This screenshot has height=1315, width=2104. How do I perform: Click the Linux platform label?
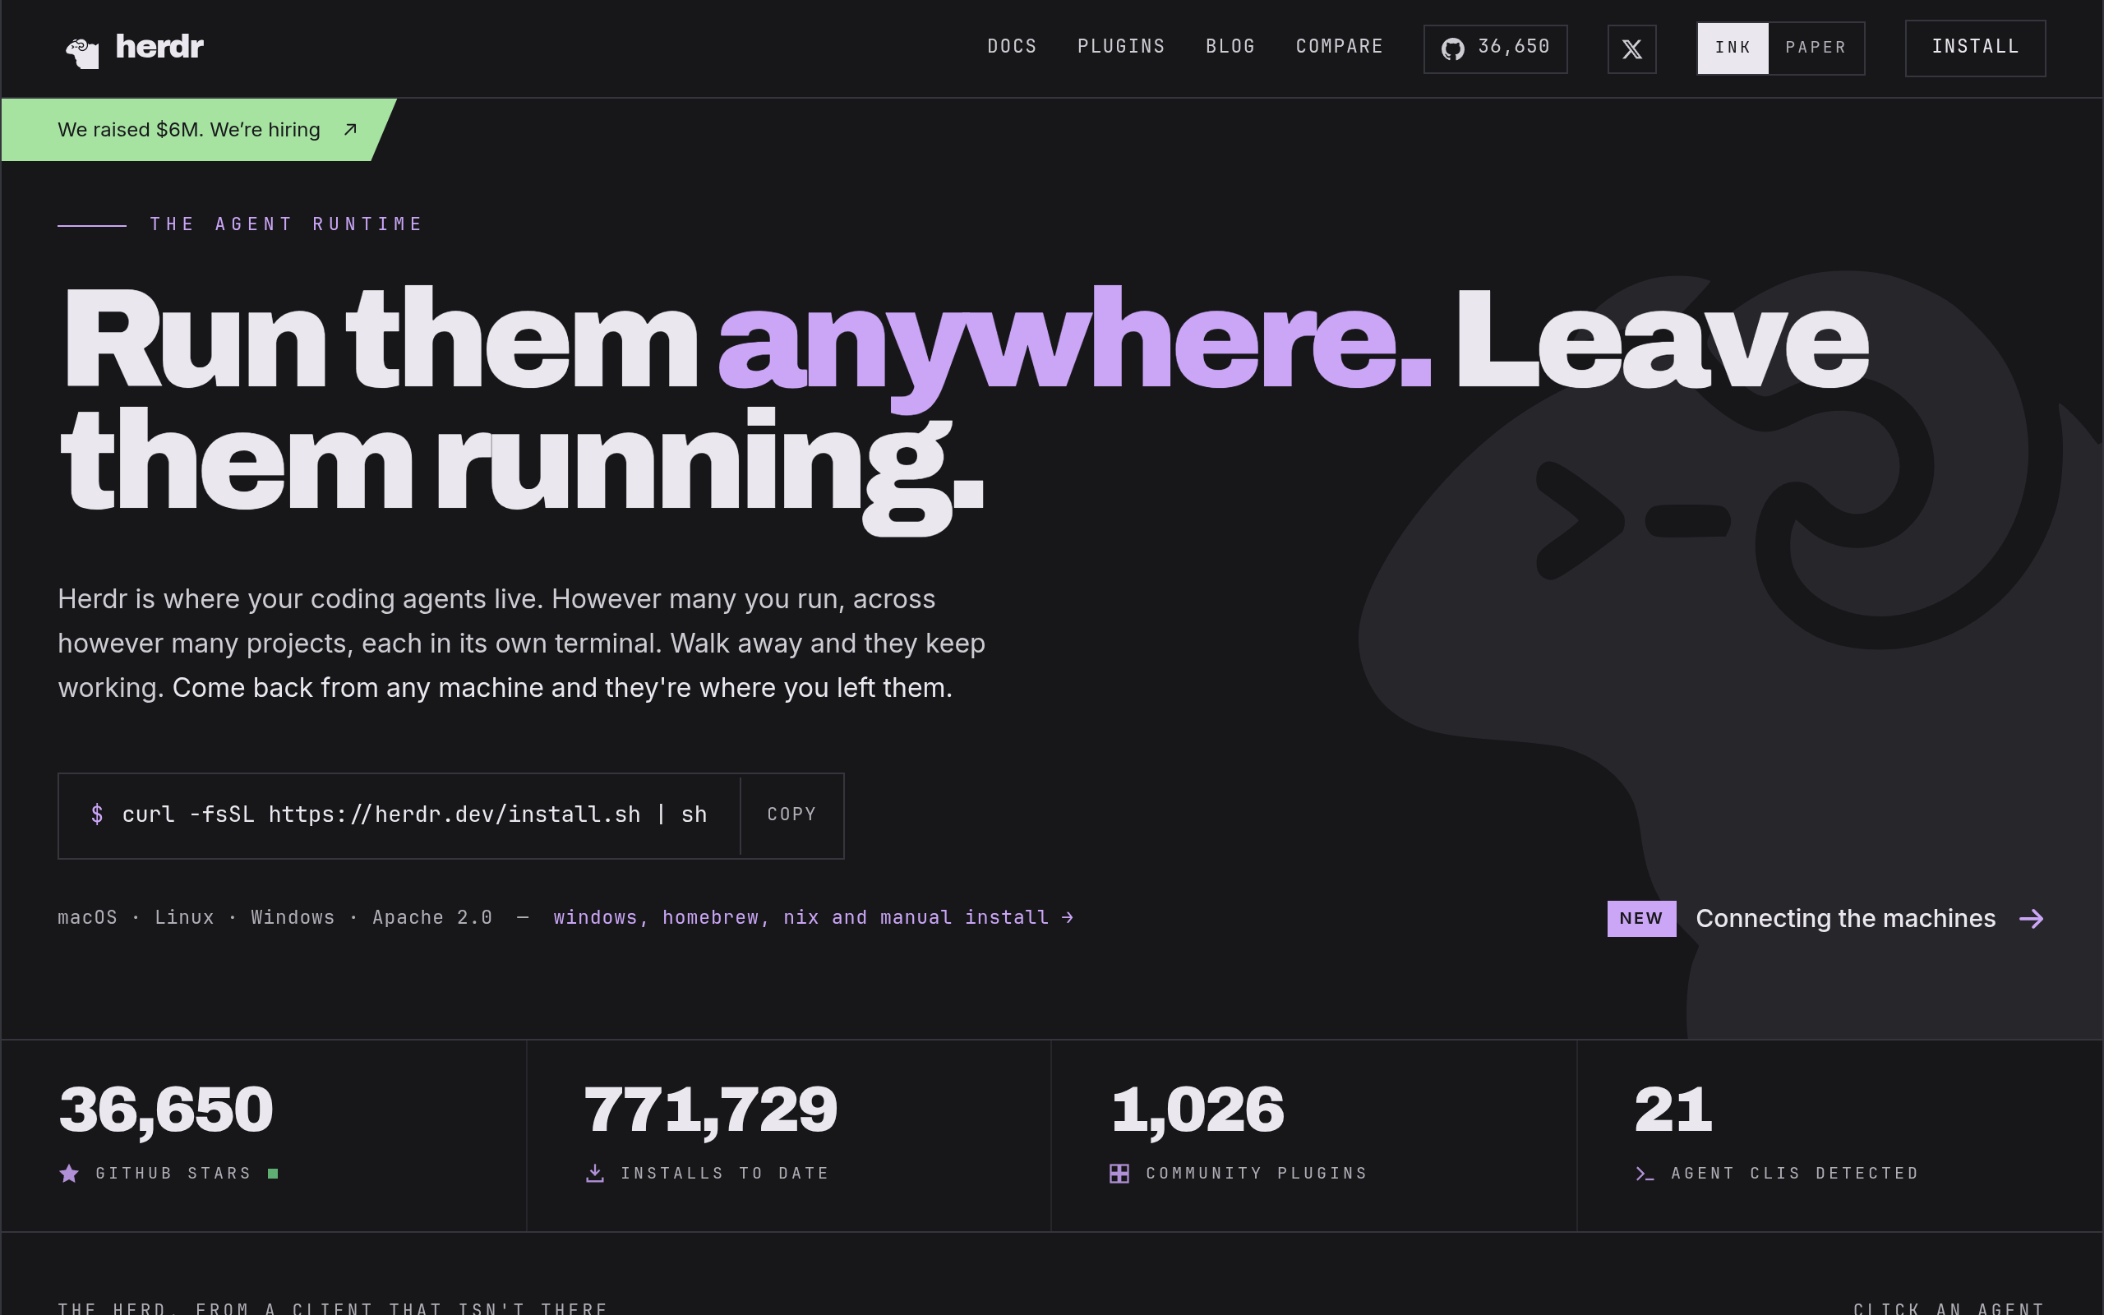tap(184, 917)
